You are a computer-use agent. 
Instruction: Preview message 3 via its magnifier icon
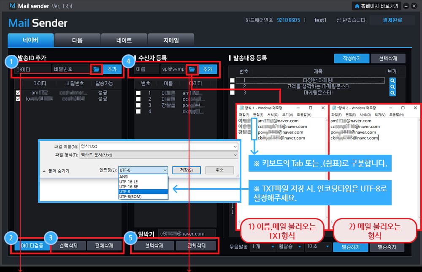click(392, 93)
